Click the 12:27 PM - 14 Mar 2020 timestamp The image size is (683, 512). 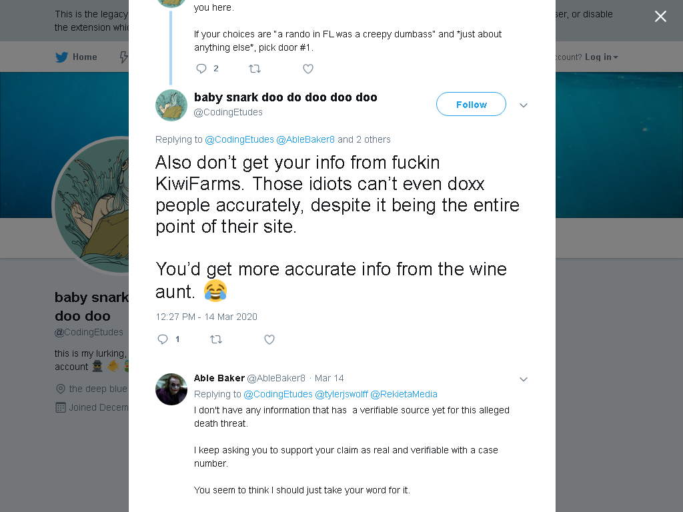click(207, 317)
